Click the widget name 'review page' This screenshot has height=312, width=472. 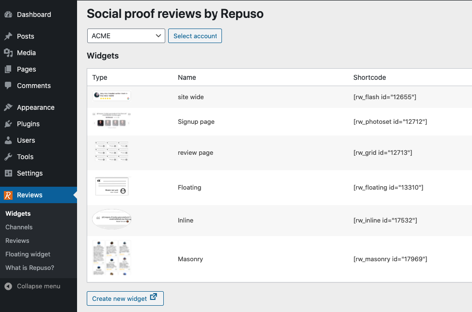195,153
